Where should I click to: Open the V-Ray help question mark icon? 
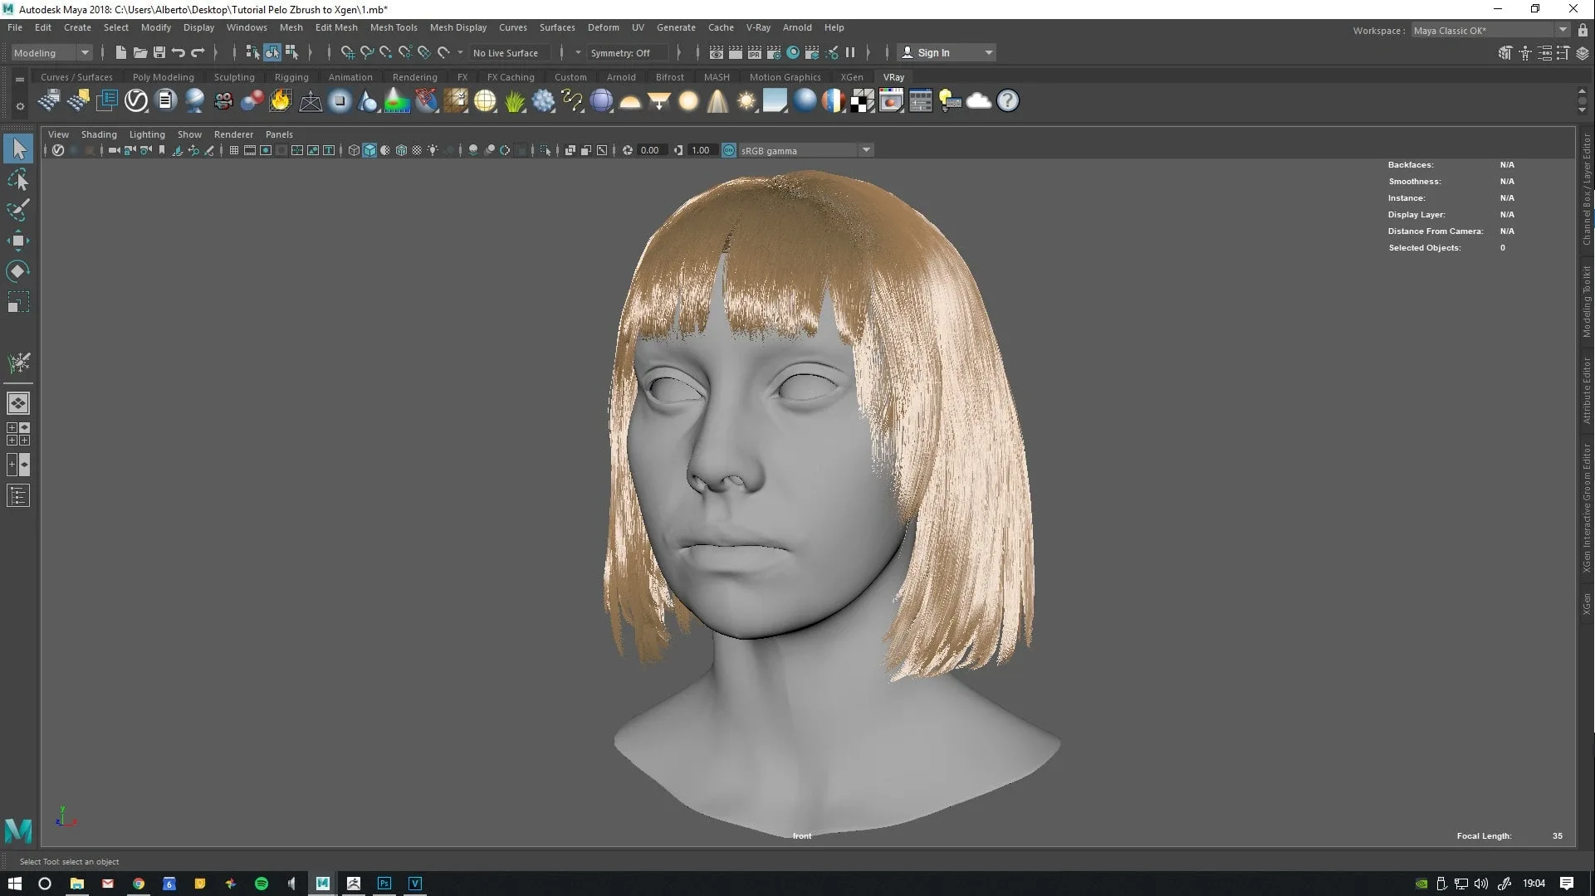pyautogui.click(x=1006, y=100)
